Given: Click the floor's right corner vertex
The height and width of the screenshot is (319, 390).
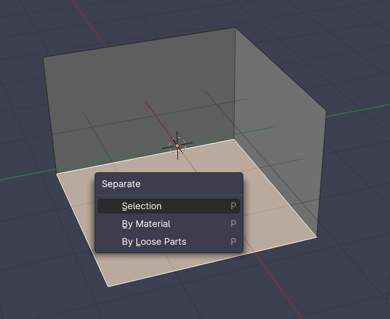Looking at the screenshot, I should [x=316, y=237].
